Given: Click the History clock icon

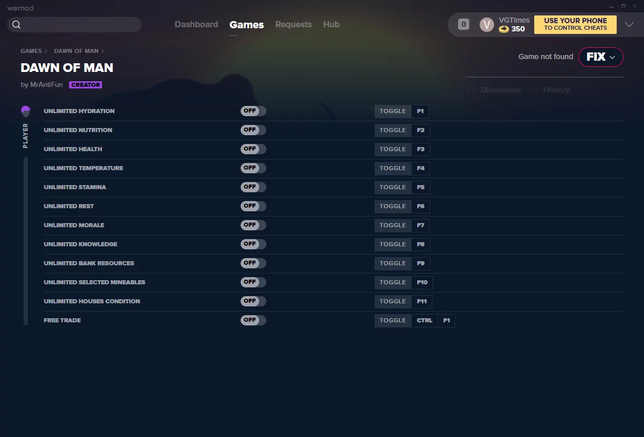Looking at the screenshot, I should (535, 90).
